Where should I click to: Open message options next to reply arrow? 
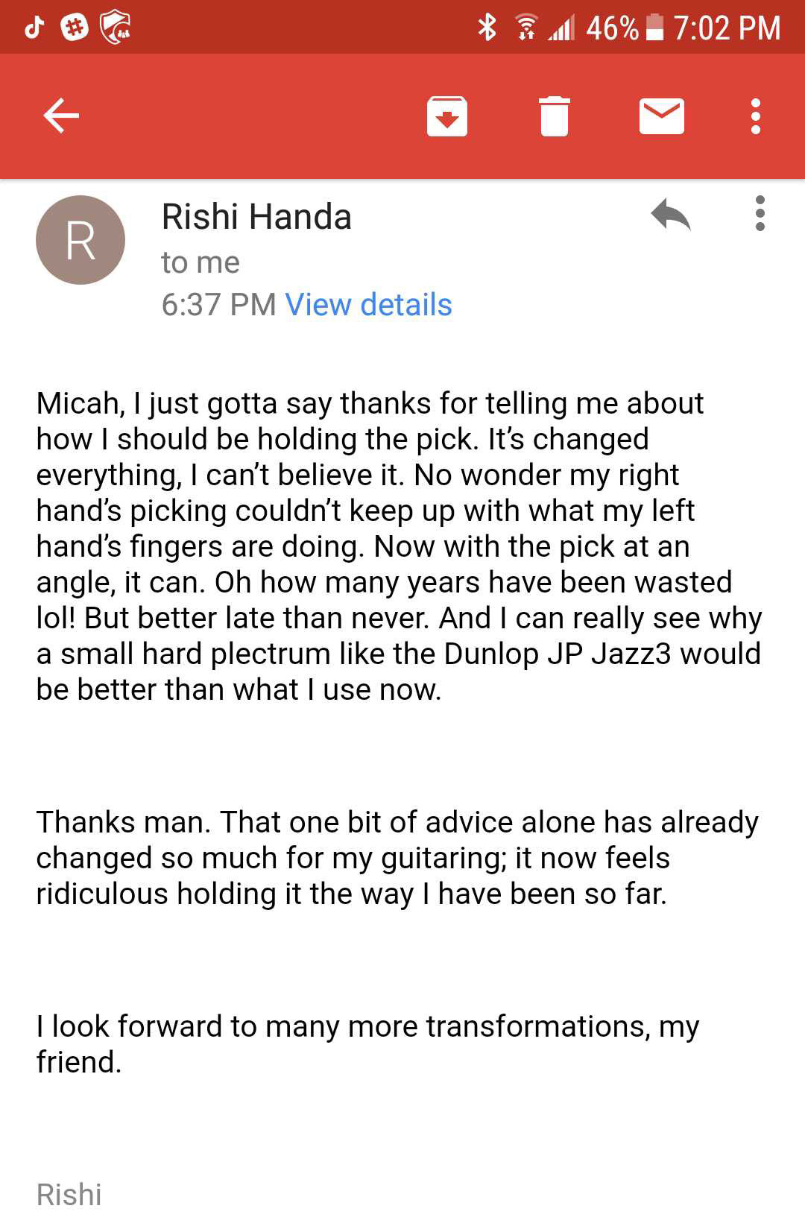coord(760,214)
